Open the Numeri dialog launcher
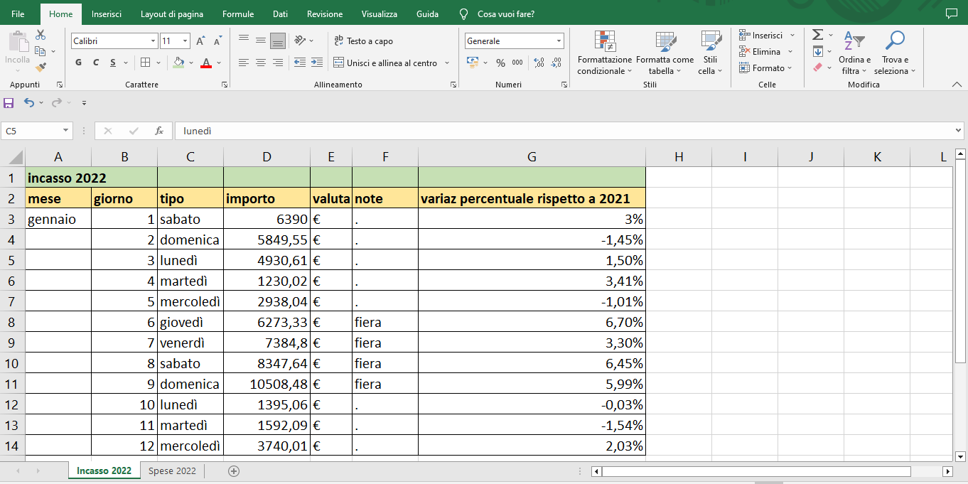The image size is (968, 484). coord(564,85)
